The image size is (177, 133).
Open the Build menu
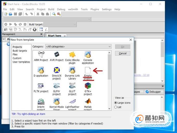tap(51, 9)
